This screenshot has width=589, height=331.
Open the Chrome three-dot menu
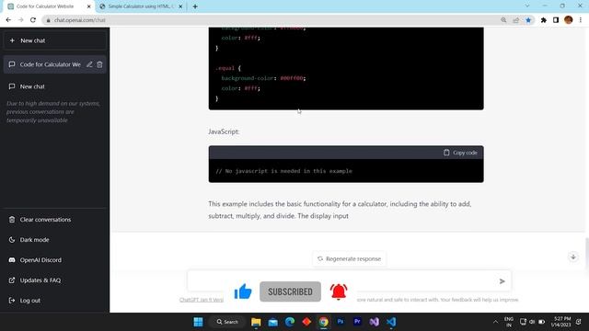click(581, 20)
